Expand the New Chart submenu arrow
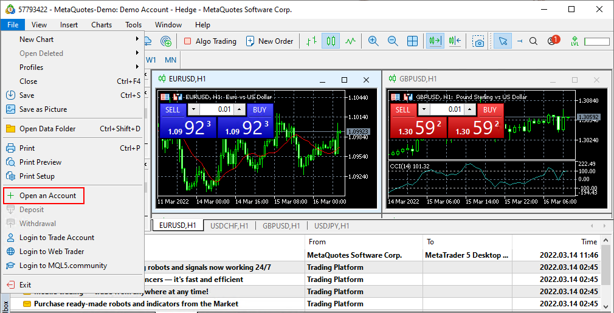The image size is (614, 313). tap(137, 39)
